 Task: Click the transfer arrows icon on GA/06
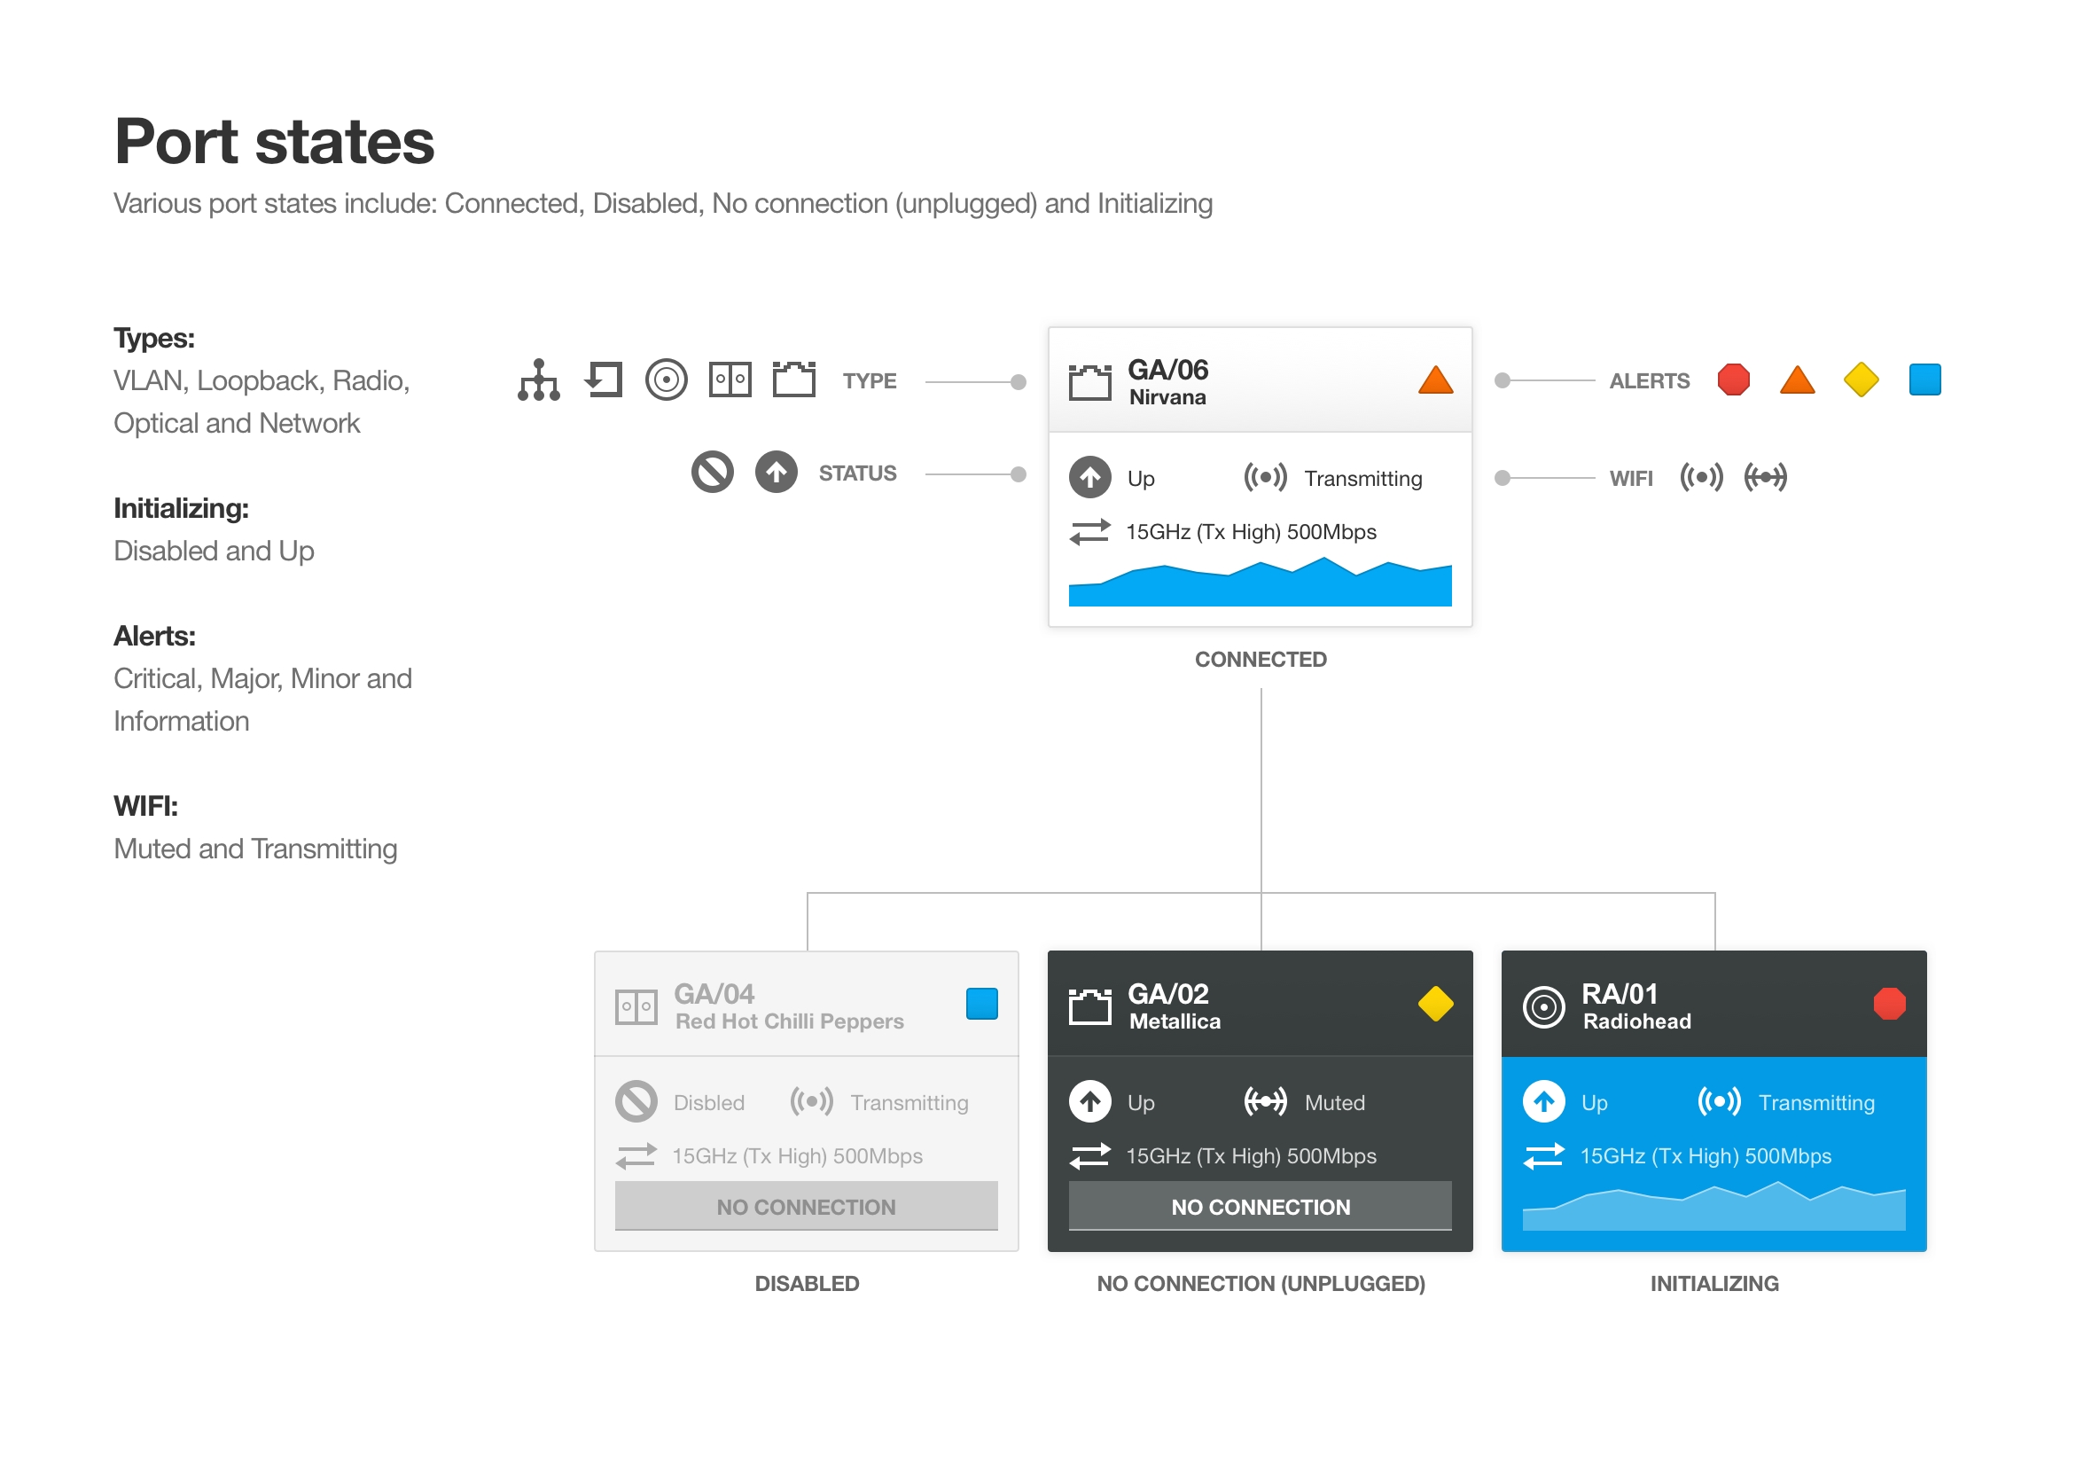coord(1089,531)
